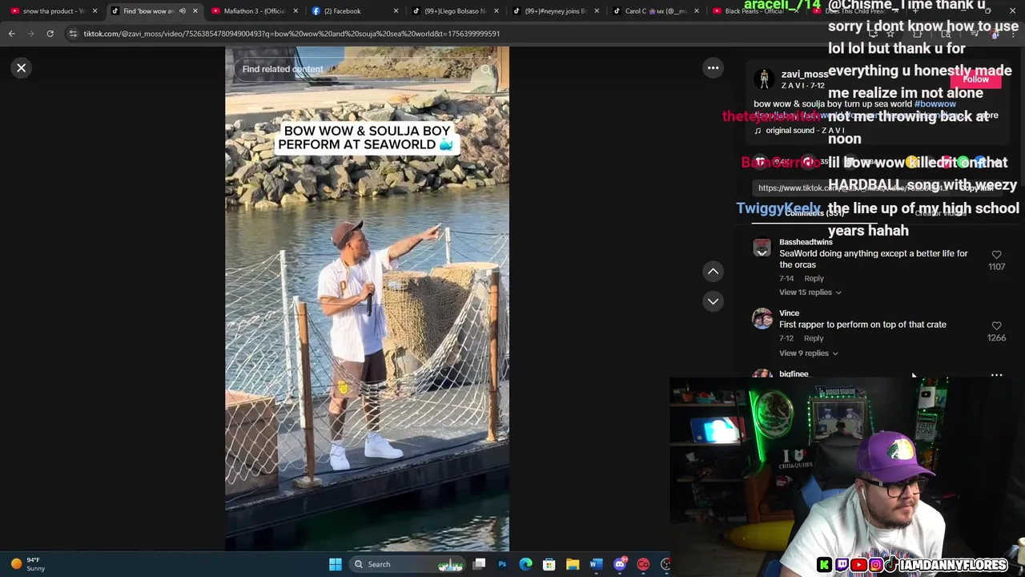Open Bassheadtwins profile avatar
This screenshot has width=1025, height=577.
[762, 248]
